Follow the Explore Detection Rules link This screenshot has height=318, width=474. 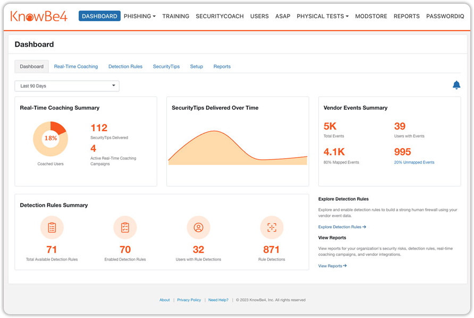pos(342,227)
